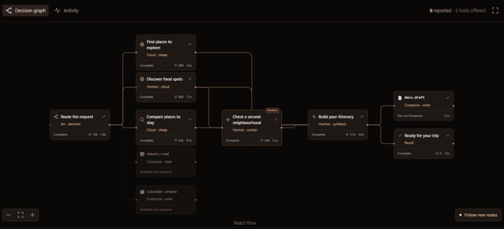Click the Runtime badge
Viewport: 504px width, 229px height.
(272, 110)
